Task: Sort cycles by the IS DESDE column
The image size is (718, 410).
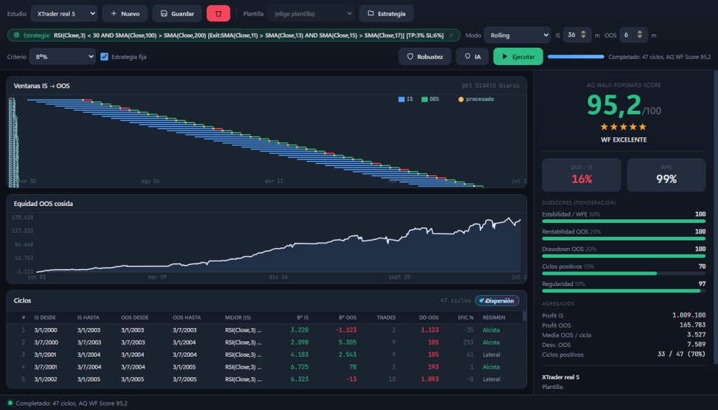Action: 45,317
